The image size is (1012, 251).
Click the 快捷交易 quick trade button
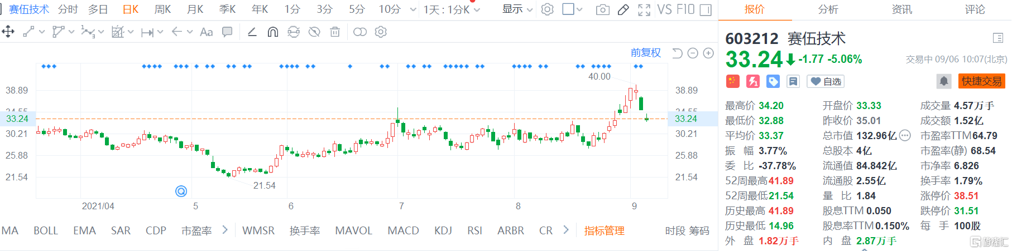[982, 81]
